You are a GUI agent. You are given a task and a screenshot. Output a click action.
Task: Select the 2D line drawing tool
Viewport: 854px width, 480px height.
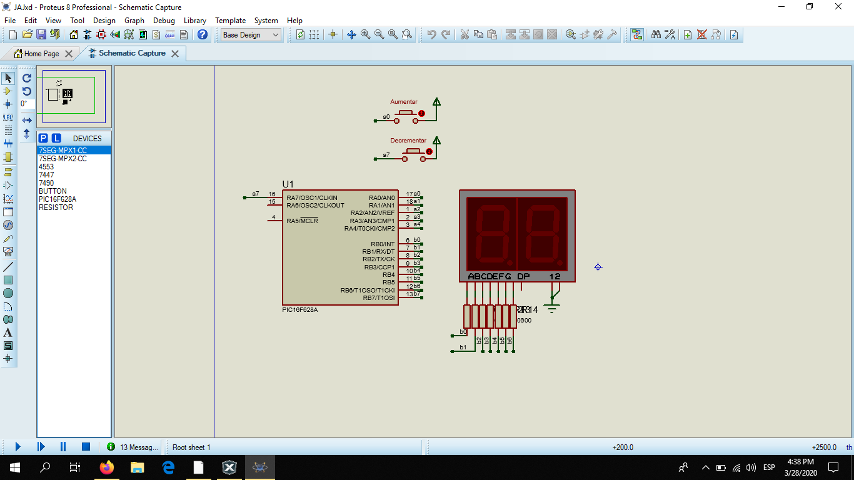(x=8, y=267)
